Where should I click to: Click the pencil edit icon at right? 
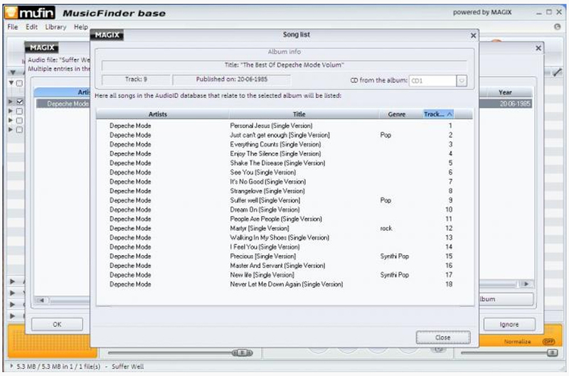558,72
